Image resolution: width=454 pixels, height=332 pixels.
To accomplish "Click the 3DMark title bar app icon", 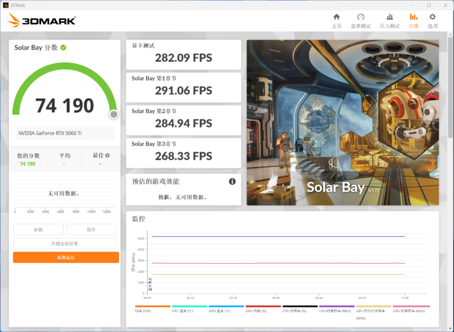I will (x=6, y=5).
